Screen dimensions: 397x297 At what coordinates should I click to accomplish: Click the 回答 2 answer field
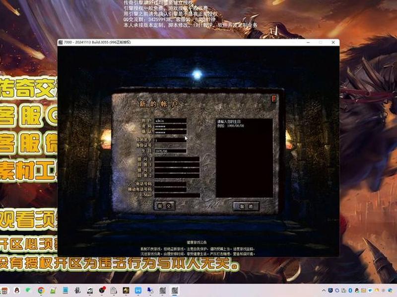177,176
